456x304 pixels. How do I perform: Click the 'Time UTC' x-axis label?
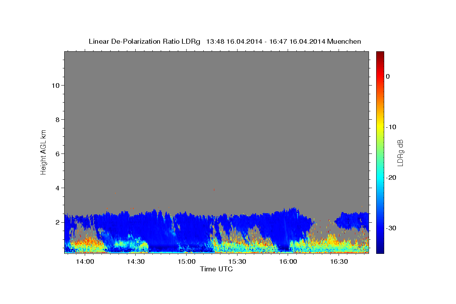tap(216, 269)
